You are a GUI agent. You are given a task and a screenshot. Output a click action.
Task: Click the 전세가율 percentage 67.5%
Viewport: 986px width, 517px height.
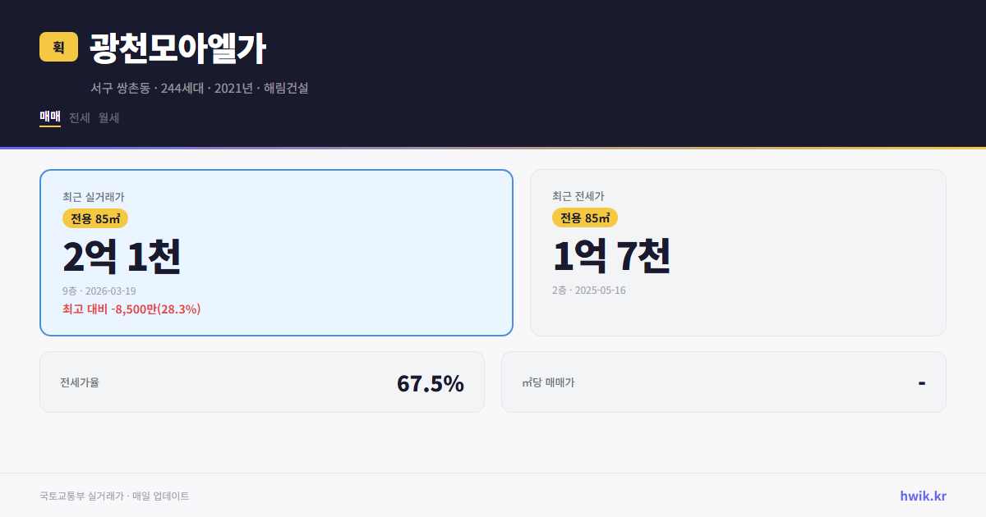tap(430, 382)
